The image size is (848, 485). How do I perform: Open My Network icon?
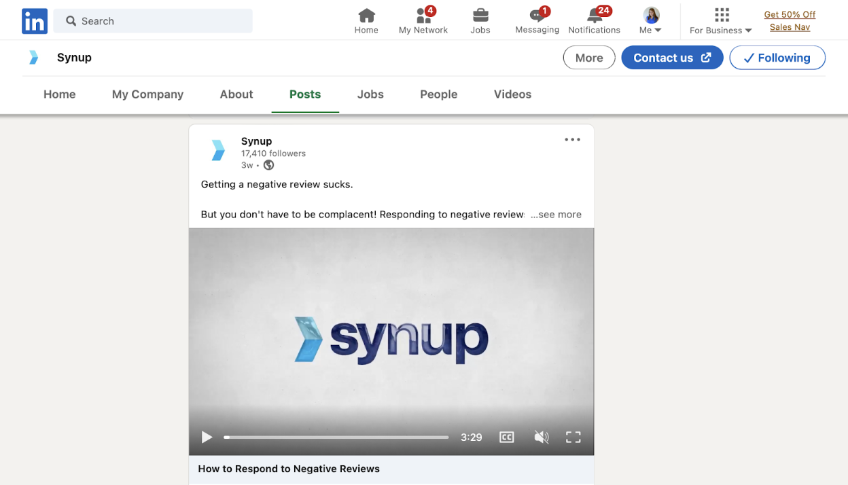tap(423, 21)
